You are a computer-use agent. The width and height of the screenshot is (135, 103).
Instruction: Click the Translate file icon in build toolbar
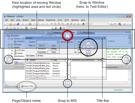7,28
